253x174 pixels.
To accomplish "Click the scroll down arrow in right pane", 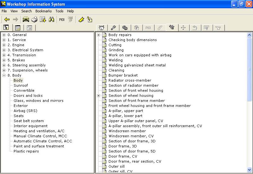I will click(x=249, y=170).
